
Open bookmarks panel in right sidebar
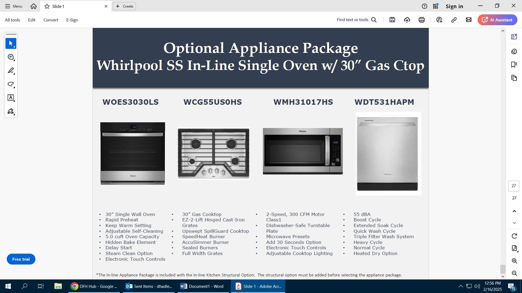(514, 65)
